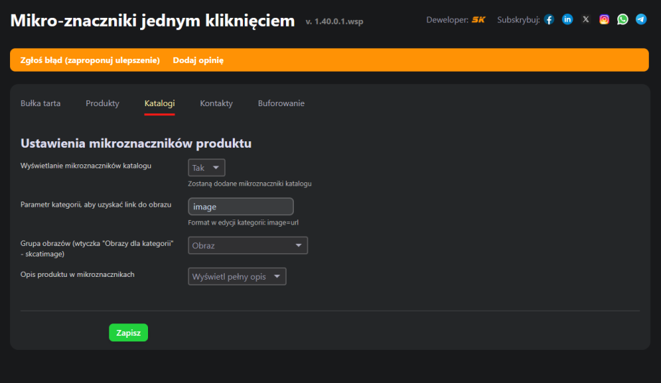Viewport: 661px width, 383px height.
Task: Click label 'Parametr kategorii, aby uzyskać link do obrazu'
Action: [x=96, y=204]
